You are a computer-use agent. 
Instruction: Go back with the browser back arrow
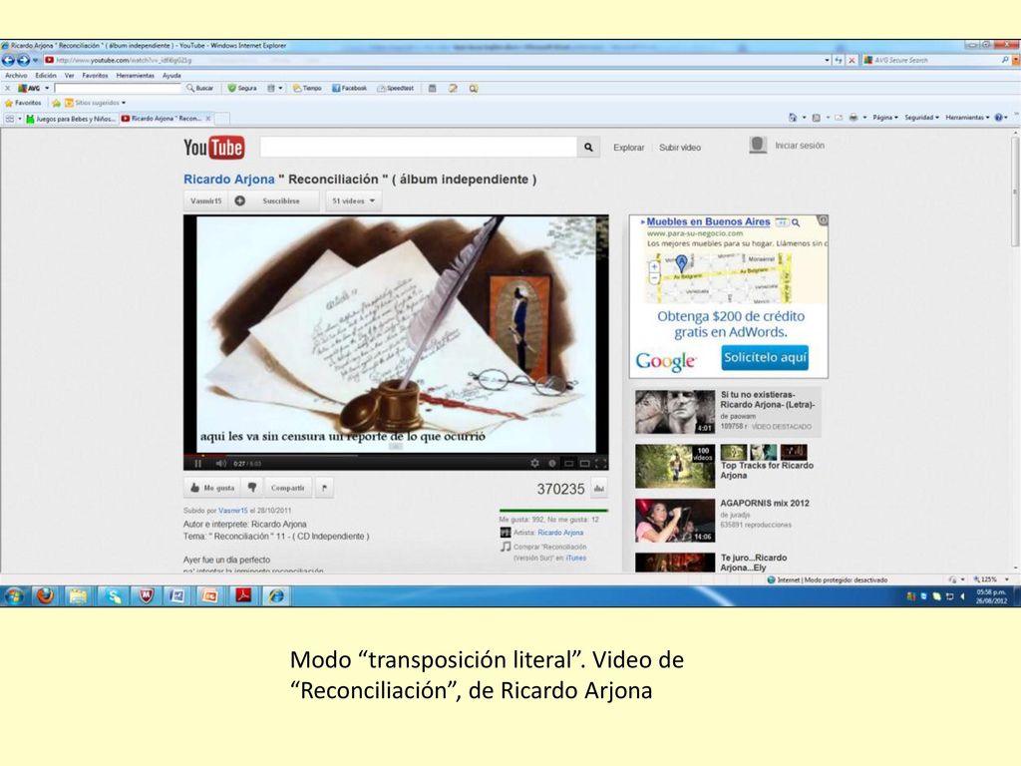point(8,61)
